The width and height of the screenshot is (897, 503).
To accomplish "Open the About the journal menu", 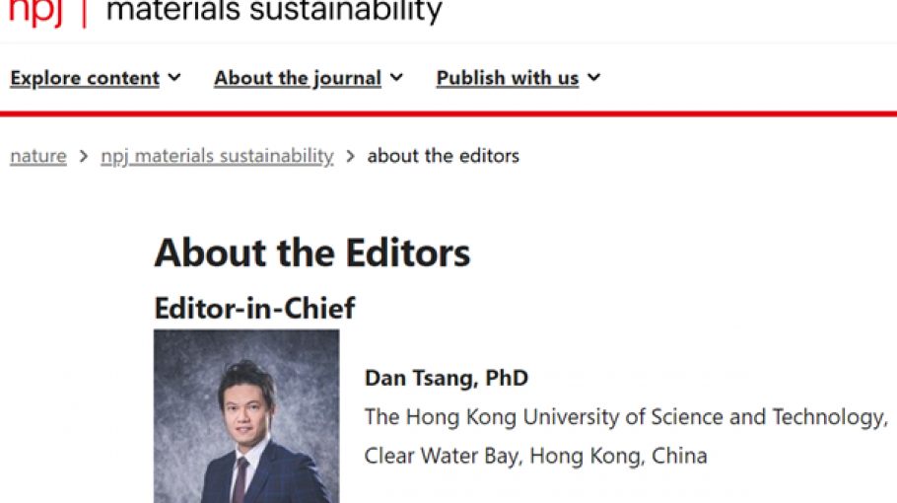I will pyautogui.click(x=298, y=78).
